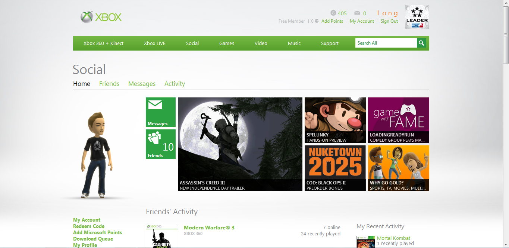Viewport: 509px width, 248px height.
Task: Open the My Profile link
Action: (x=85, y=245)
